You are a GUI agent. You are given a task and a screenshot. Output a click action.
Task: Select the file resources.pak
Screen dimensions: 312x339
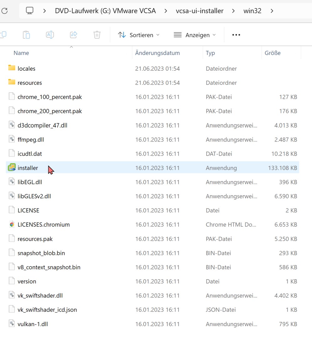pyautogui.click(x=35, y=239)
